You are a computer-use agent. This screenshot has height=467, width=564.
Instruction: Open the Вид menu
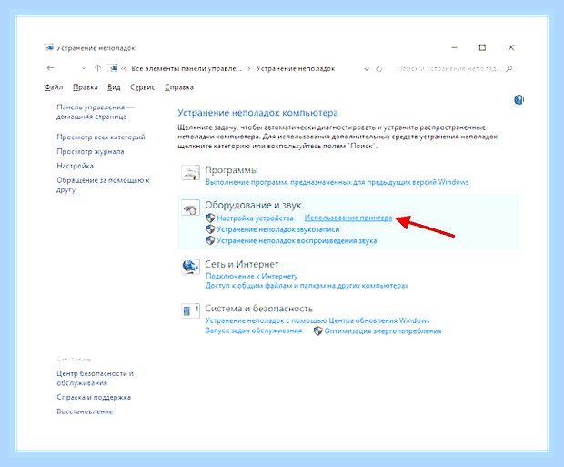[114, 87]
